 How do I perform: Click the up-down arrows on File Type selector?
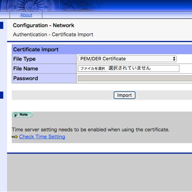(174, 59)
